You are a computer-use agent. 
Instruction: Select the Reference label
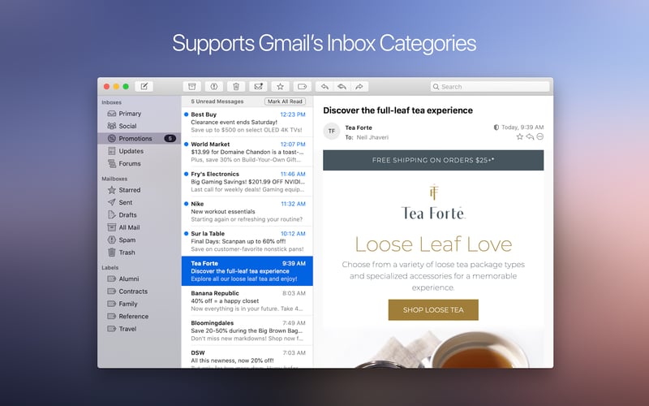139,316
